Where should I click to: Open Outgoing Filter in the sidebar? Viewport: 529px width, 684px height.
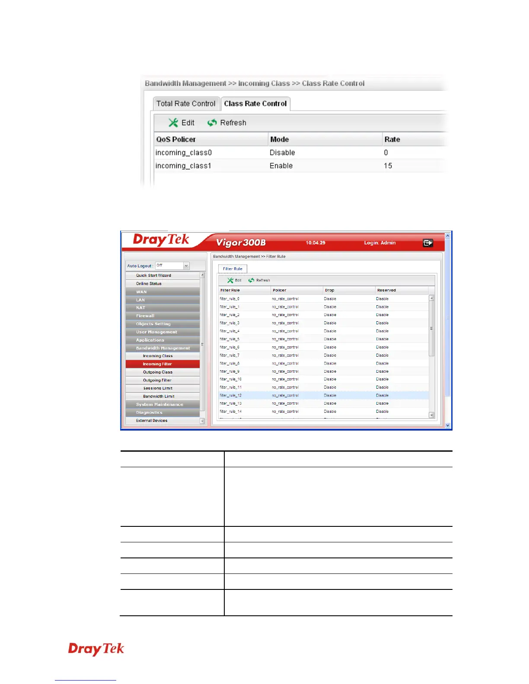(163, 380)
